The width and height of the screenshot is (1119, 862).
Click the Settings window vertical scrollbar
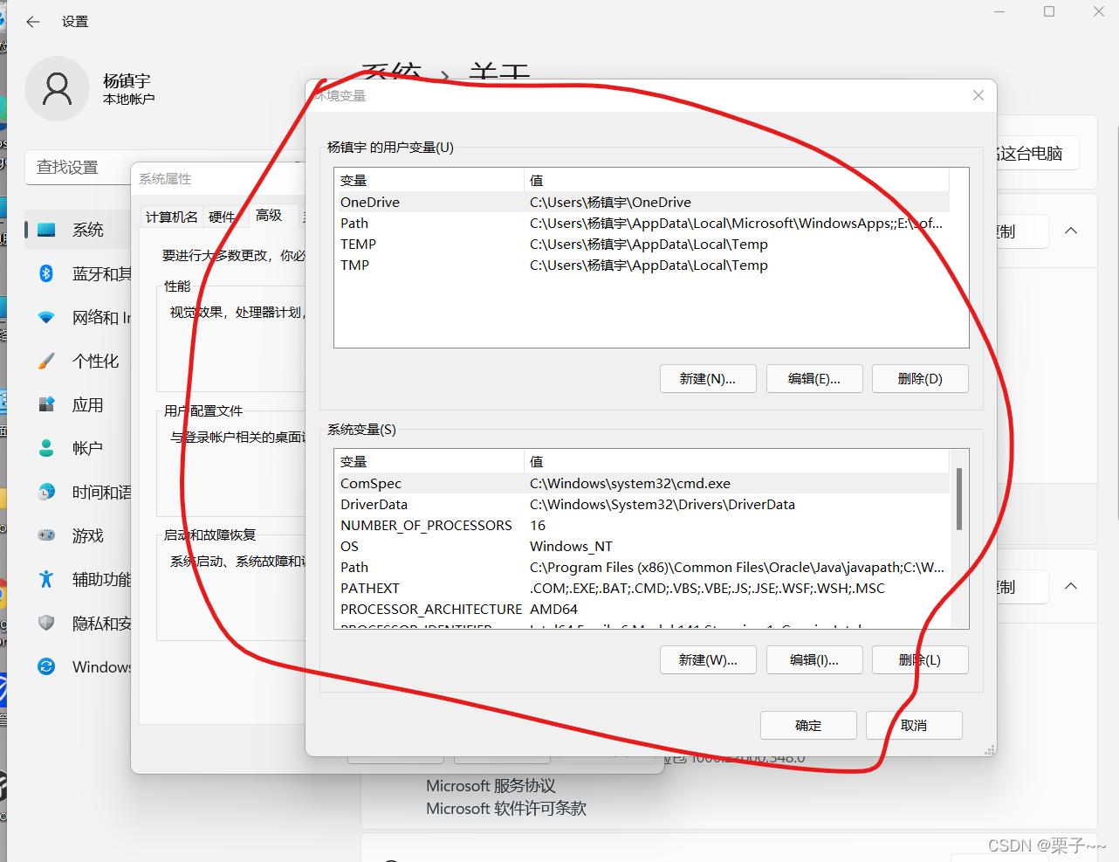click(1116, 323)
